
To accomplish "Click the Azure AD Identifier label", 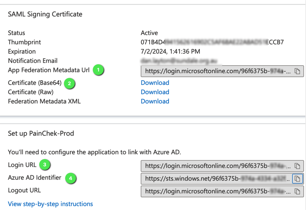I will click(x=35, y=178).
